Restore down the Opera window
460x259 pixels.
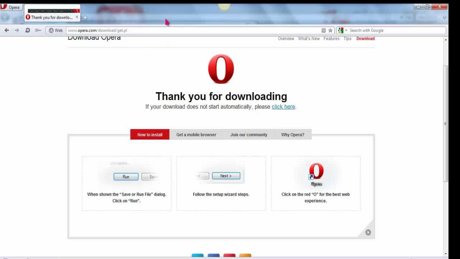pyautogui.click(x=427, y=7)
